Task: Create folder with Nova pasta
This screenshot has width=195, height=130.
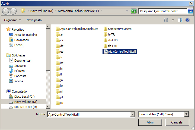Action: (x=34, y=20)
